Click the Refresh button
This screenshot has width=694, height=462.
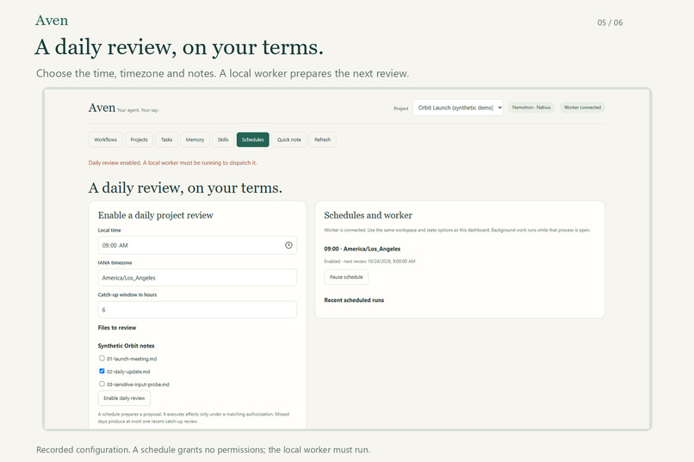click(323, 139)
